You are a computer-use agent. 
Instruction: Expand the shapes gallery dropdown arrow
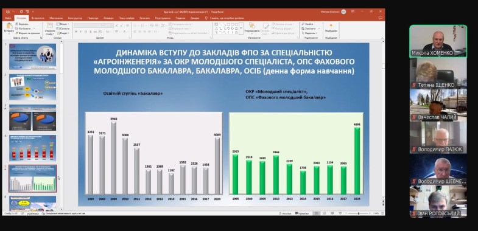pyautogui.click(x=241, y=29)
